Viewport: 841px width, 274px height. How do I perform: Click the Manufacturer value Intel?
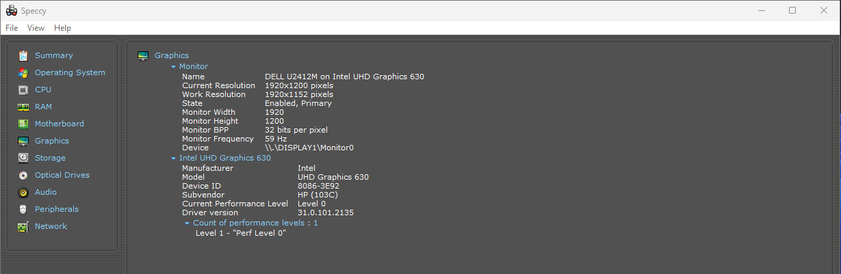coord(307,168)
